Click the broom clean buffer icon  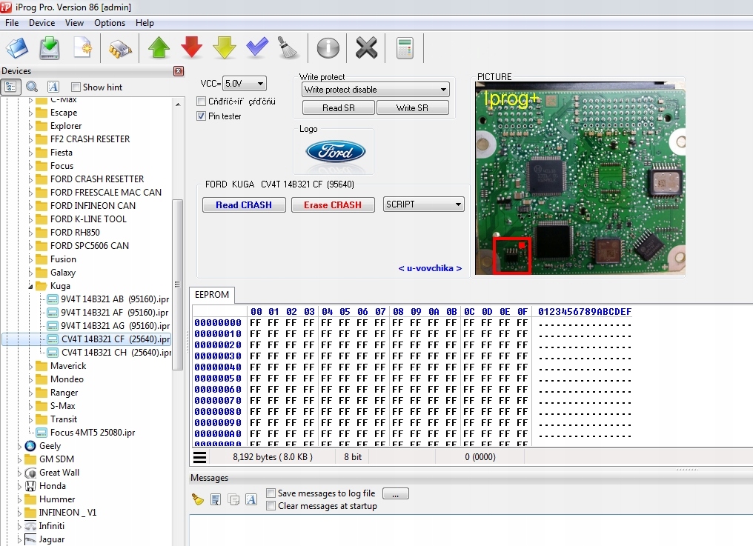pos(288,48)
